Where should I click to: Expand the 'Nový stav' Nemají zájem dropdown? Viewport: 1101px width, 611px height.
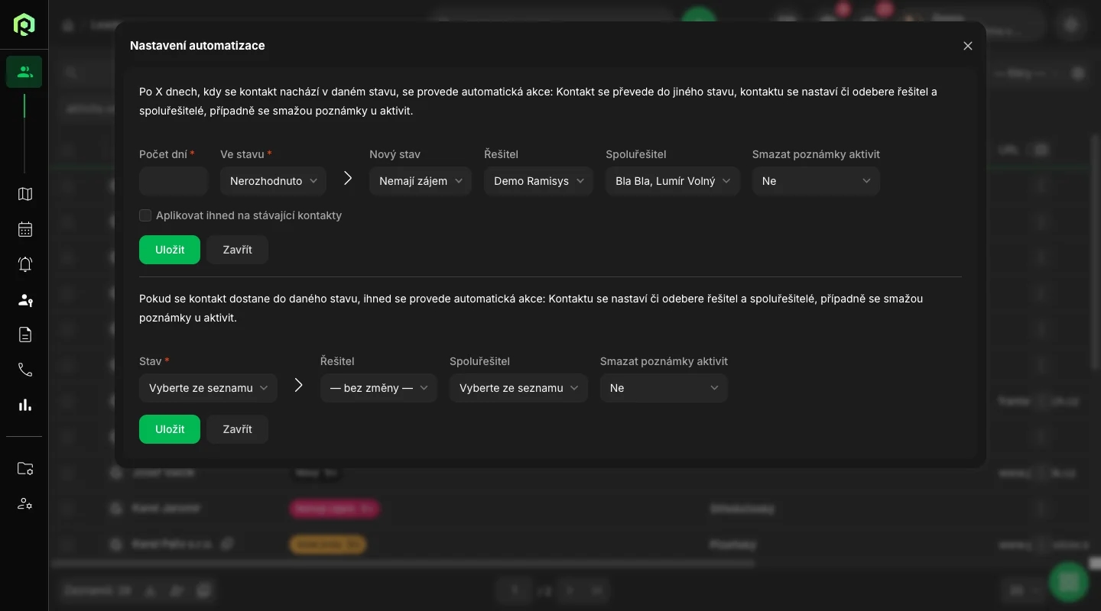click(420, 181)
